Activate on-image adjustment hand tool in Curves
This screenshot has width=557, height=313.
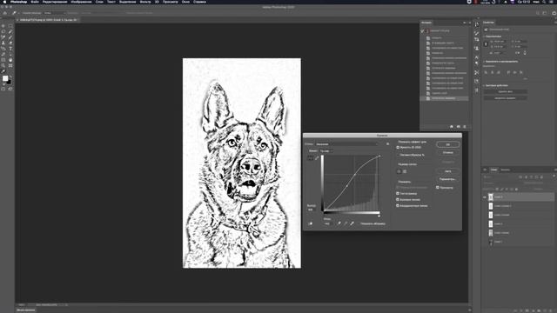pos(311,224)
